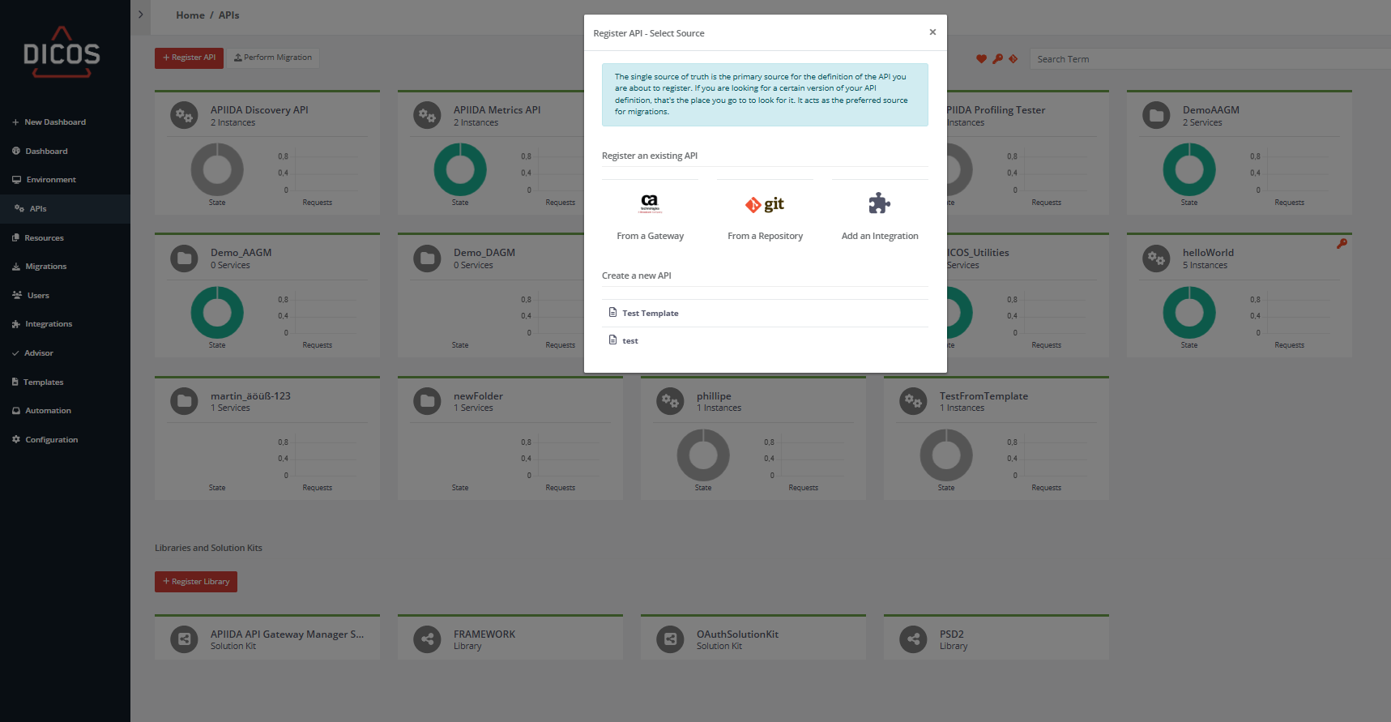Click the OAuthSolutionKit share icon
The width and height of the screenshot is (1391, 722).
[x=670, y=639]
